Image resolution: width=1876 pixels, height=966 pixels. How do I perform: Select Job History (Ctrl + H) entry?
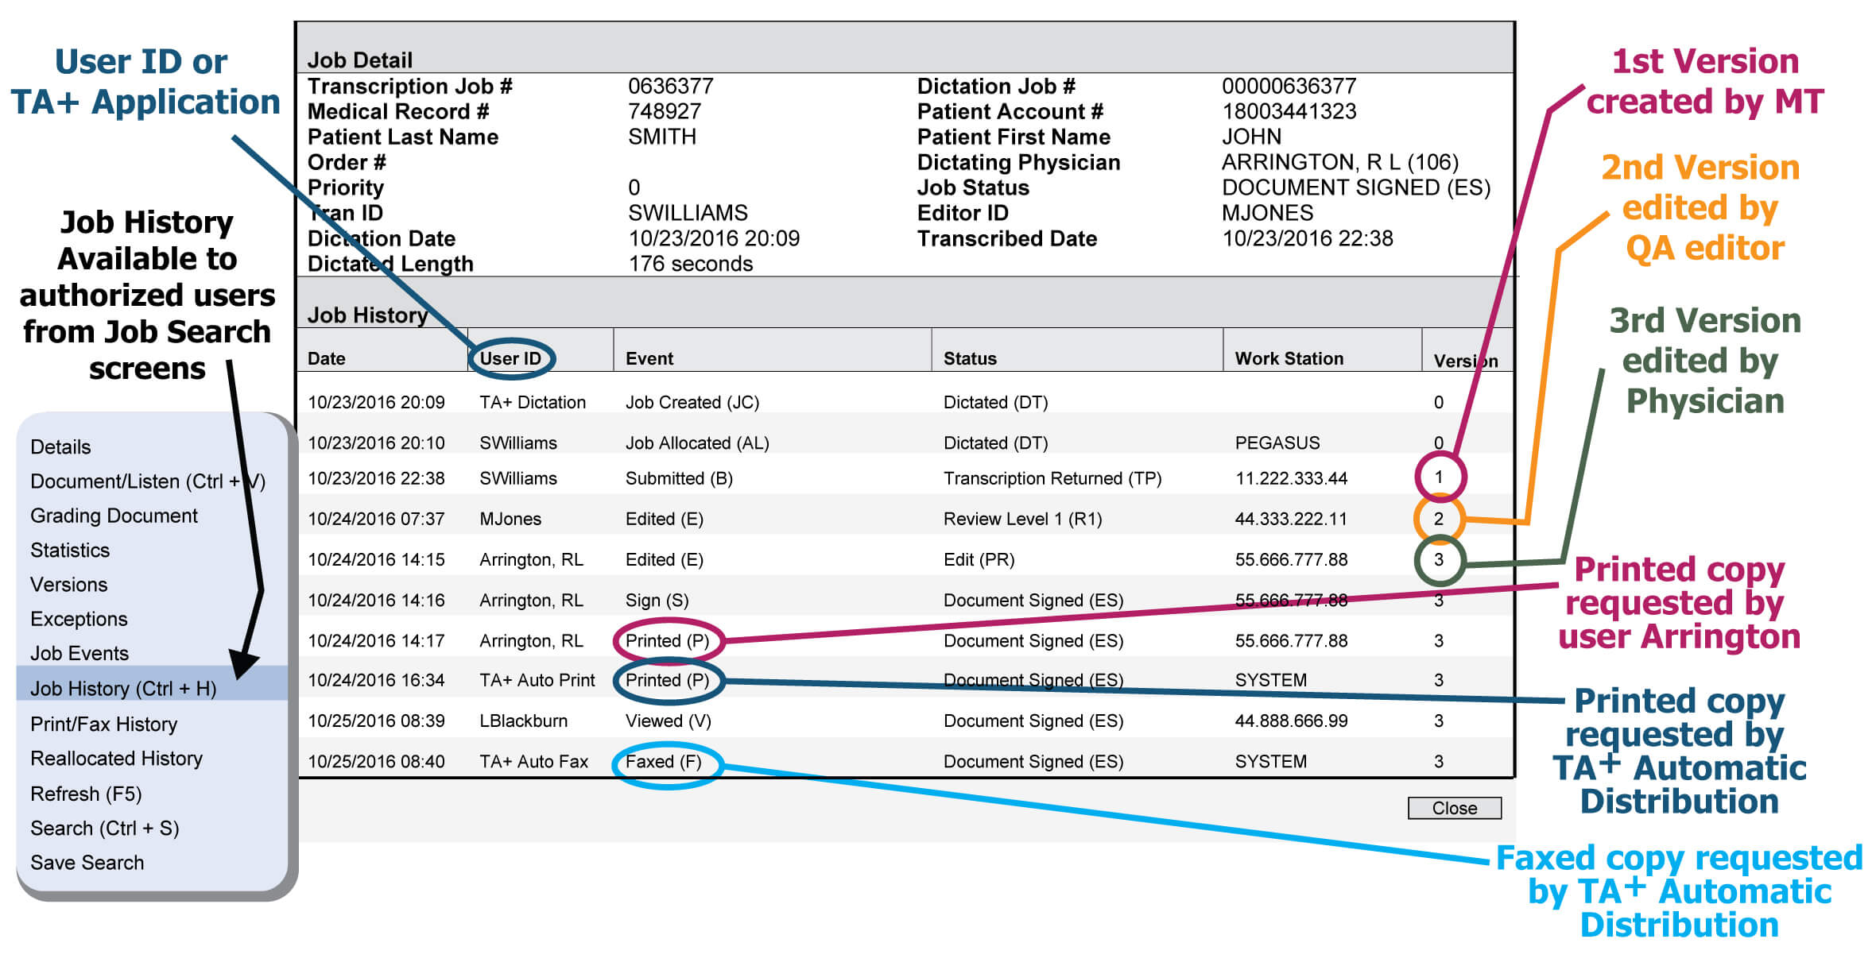point(152,685)
